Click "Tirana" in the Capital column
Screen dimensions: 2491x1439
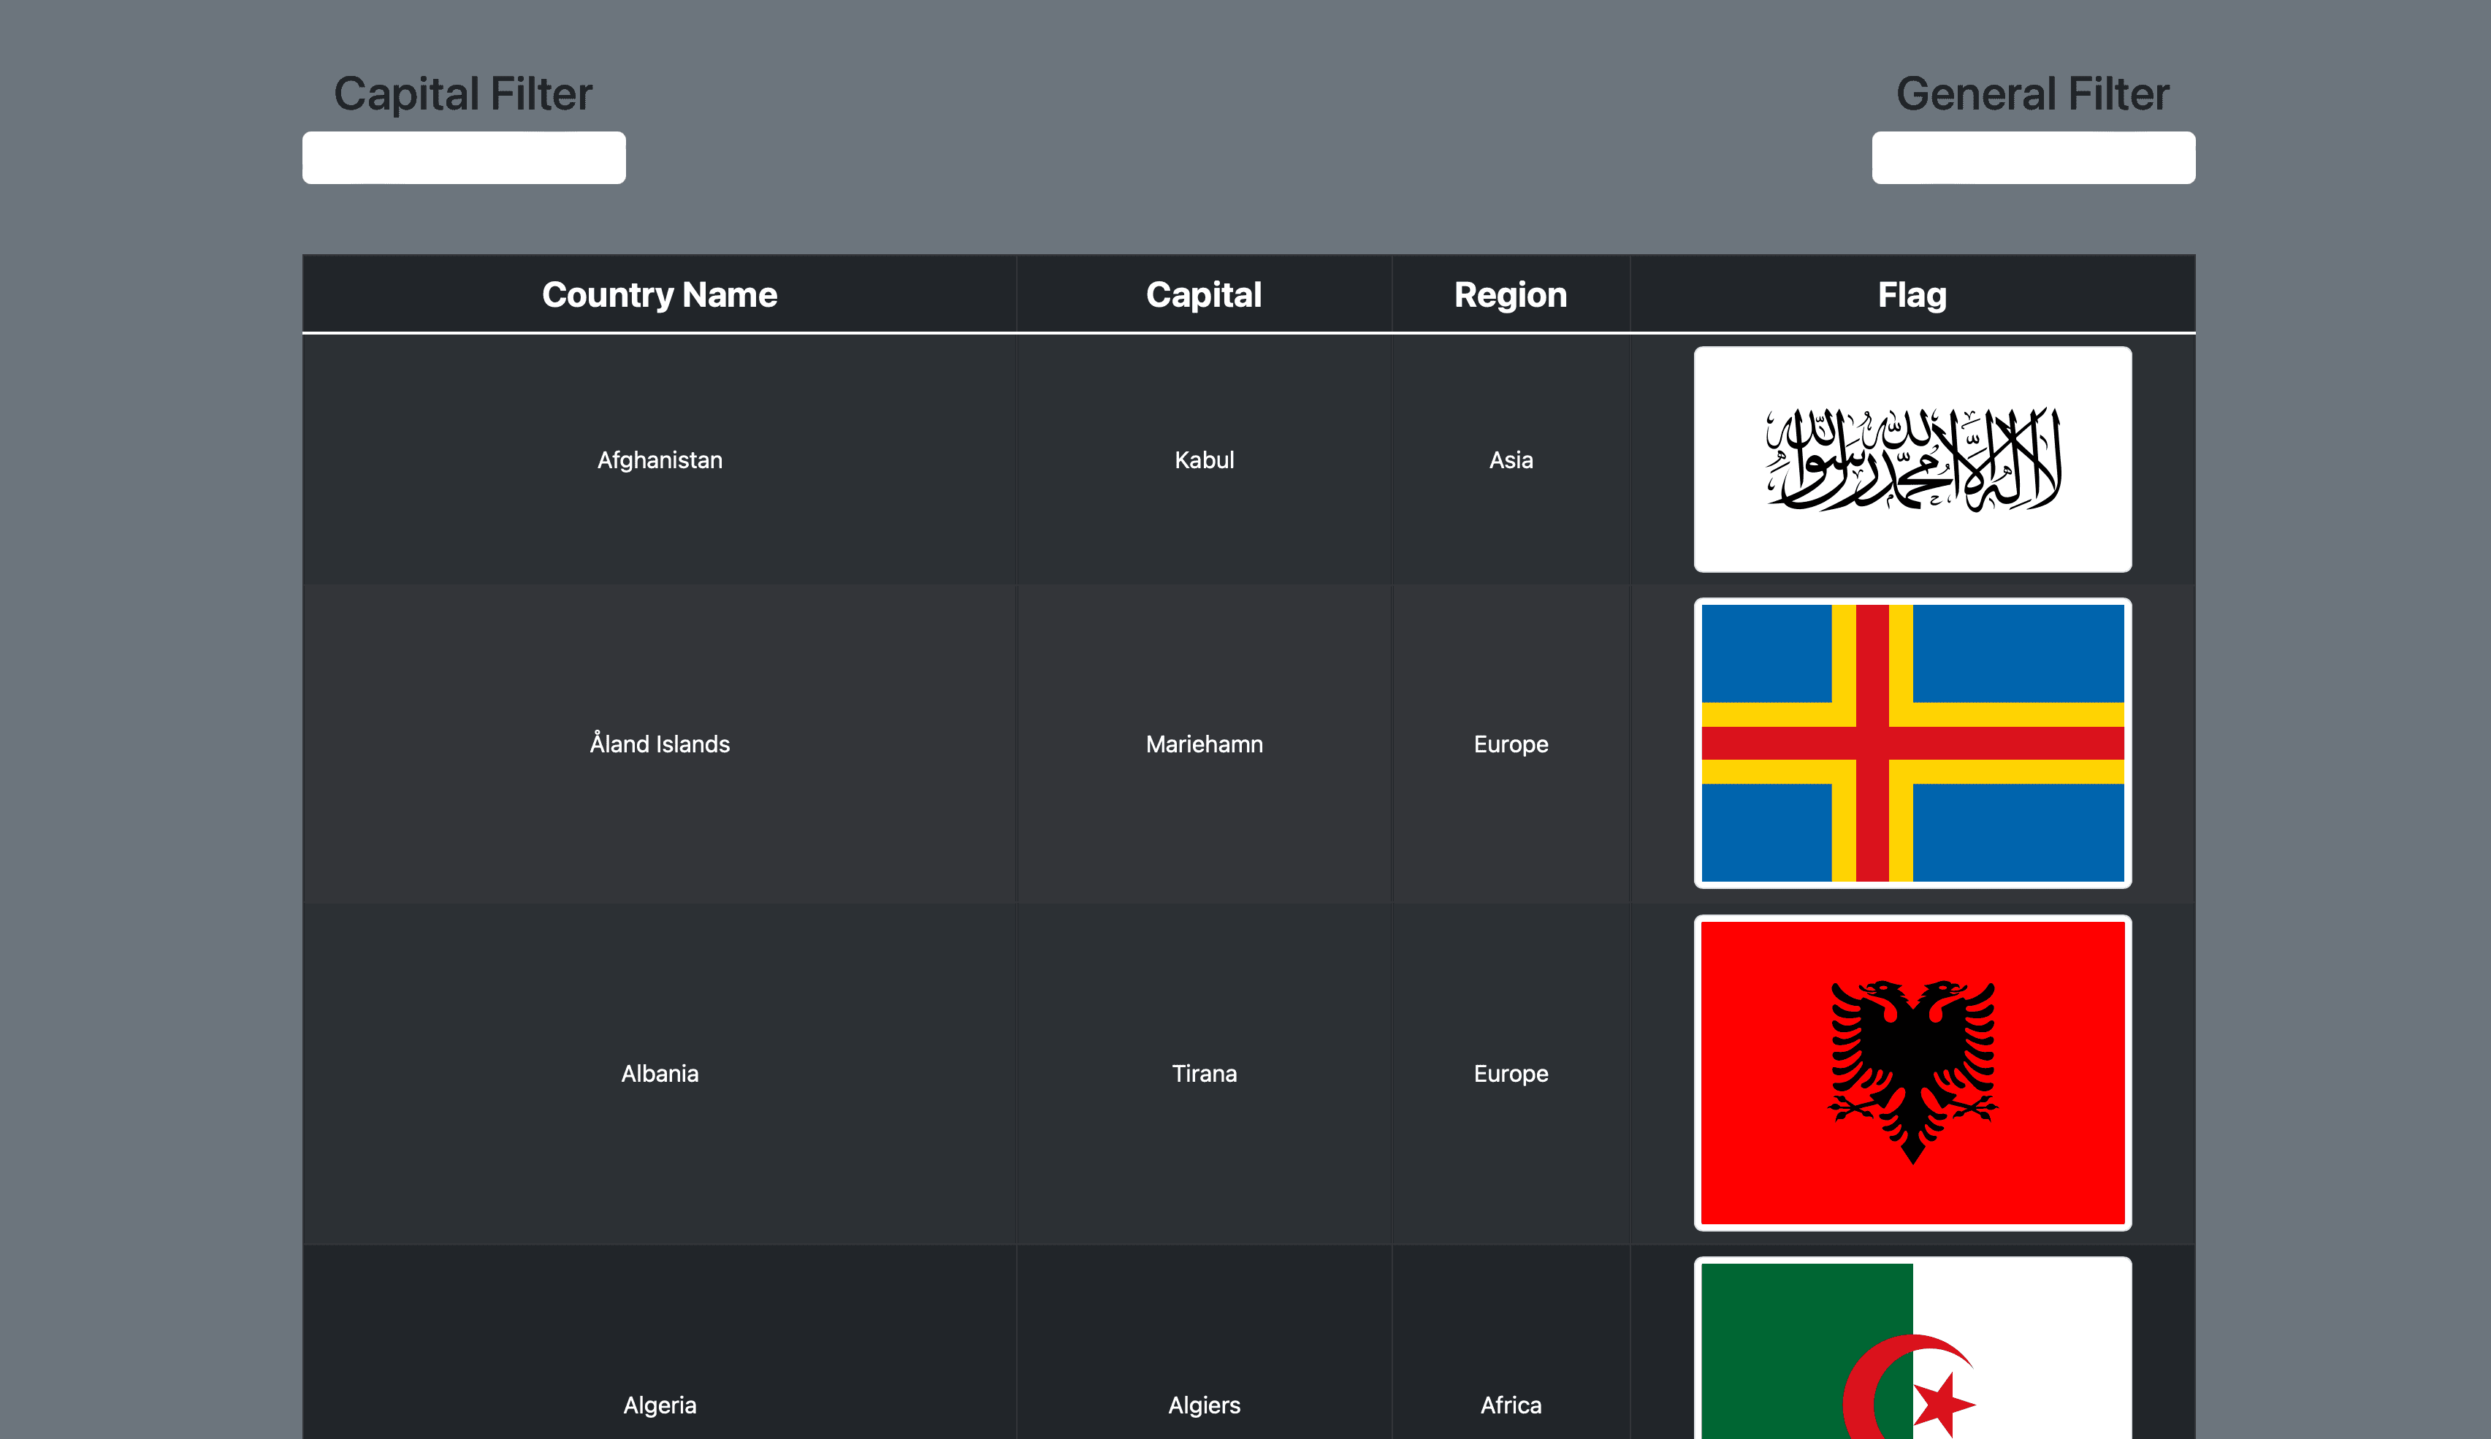(1204, 1073)
